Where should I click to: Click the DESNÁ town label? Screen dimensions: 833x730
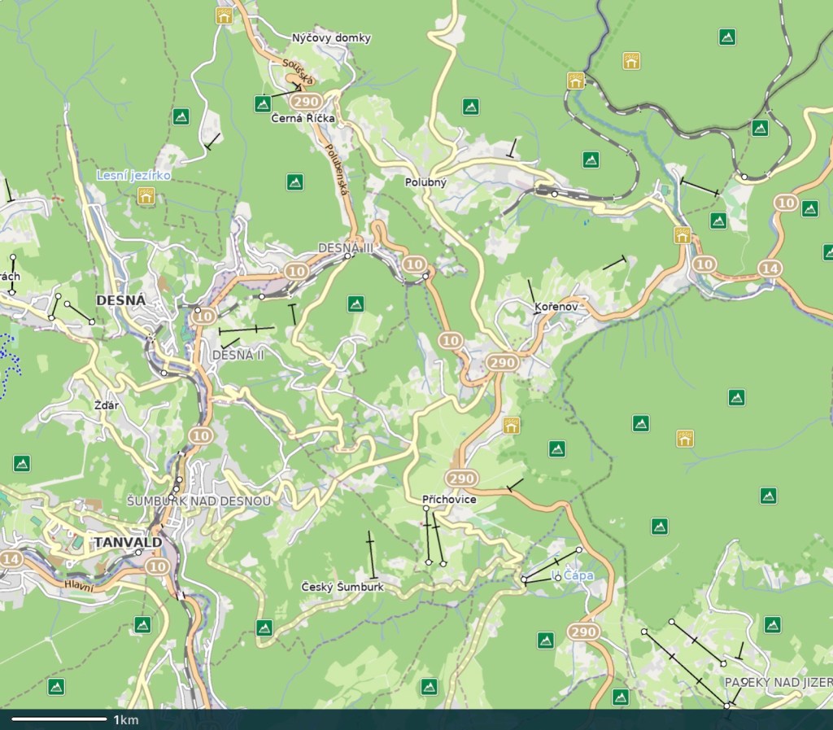(120, 300)
